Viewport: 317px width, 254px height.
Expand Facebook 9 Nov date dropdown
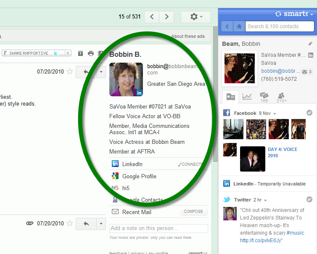click(275, 114)
